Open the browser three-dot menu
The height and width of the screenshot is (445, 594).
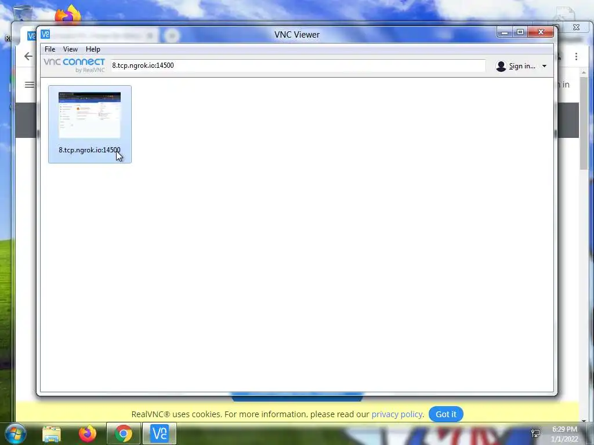pyautogui.click(x=576, y=57)
